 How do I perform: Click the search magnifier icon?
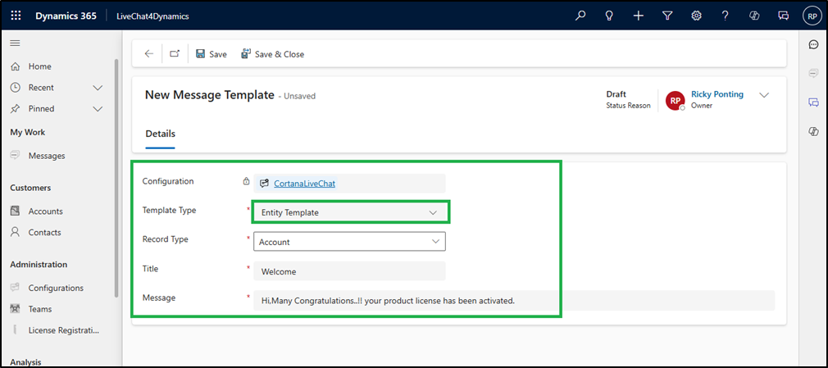point(580,16)
